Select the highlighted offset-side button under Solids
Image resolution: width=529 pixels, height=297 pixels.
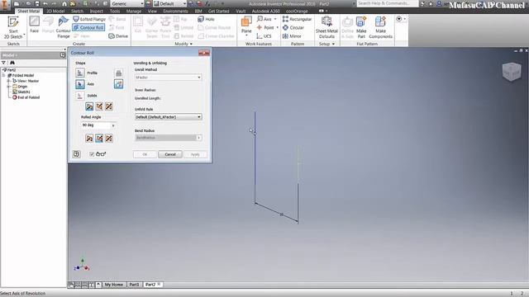(x=89, y=106)
